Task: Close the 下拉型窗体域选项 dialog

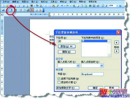Action: coord(118,33)
